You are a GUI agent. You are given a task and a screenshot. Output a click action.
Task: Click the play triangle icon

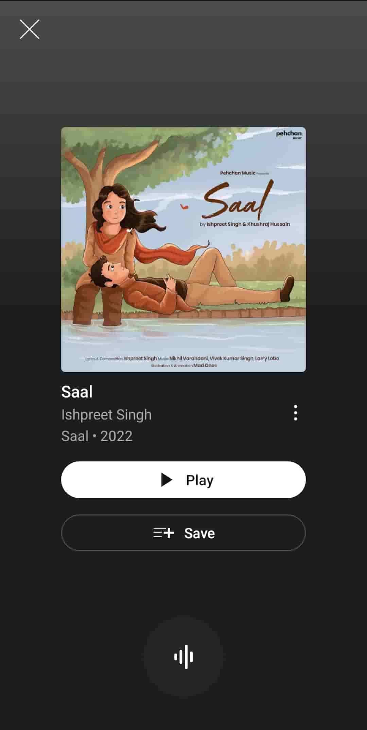[167, 480]
